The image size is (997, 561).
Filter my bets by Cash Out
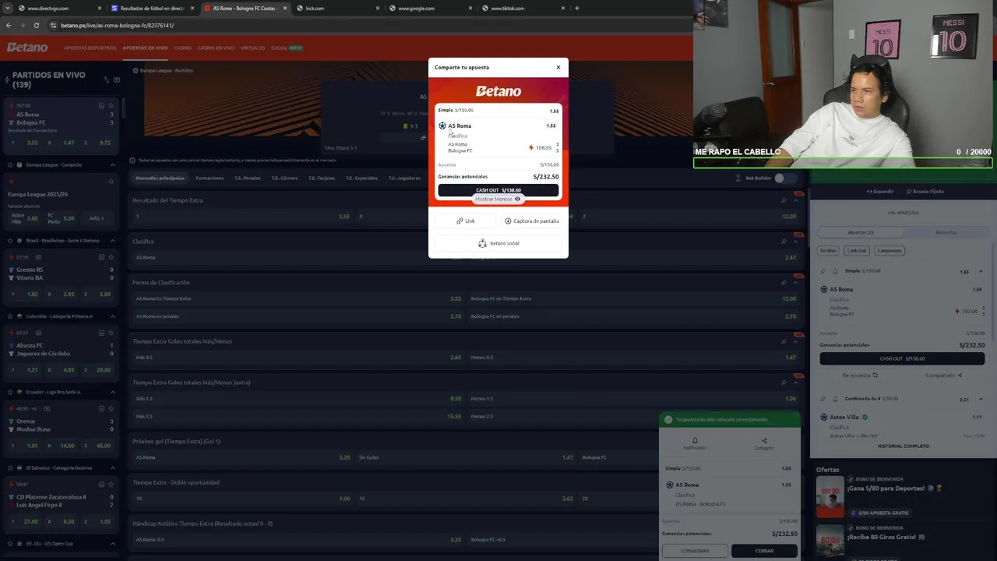point(857,251)
